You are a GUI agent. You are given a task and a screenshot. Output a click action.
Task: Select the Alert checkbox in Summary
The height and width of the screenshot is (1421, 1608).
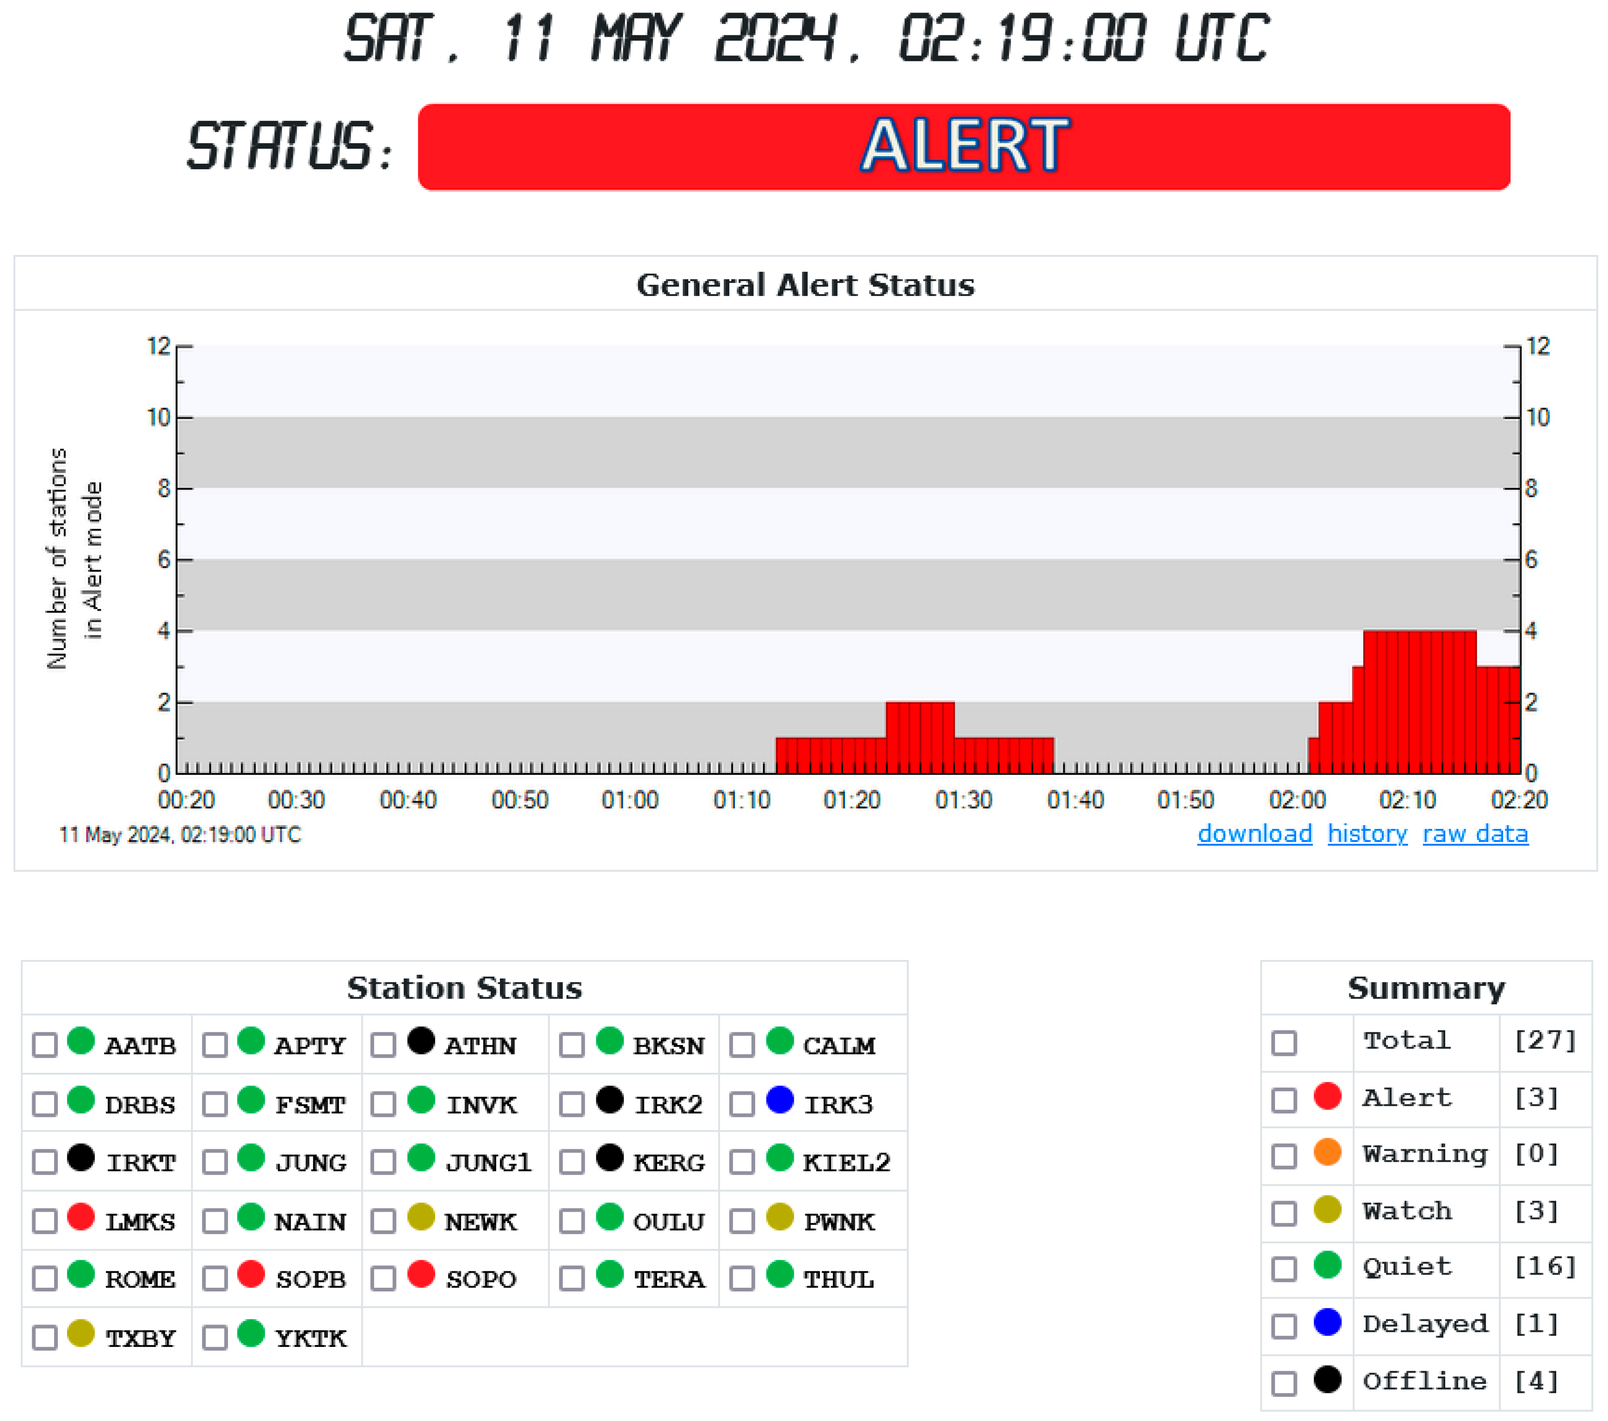[1284, 1100]
